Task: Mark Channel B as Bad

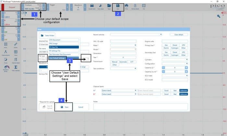Action: (x=175, y=94)
